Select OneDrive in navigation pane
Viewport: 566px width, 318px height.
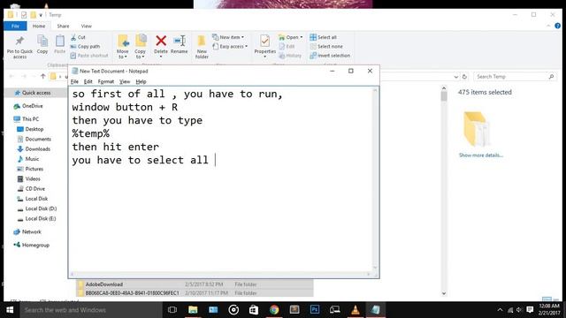coord(28,106)
